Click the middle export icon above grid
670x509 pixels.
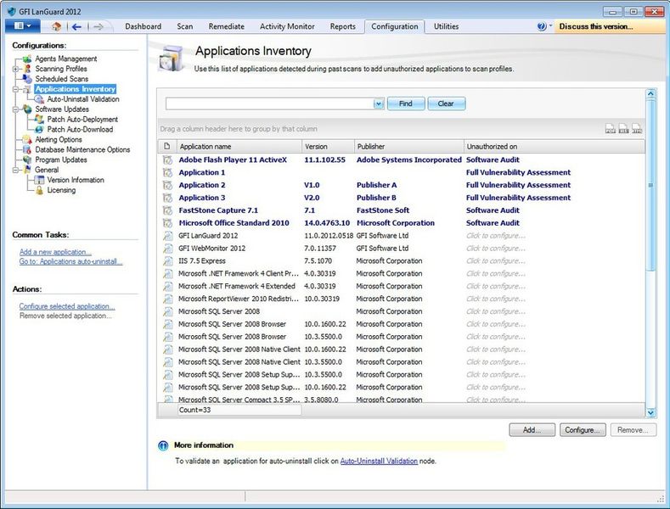click(x=624, y=128)
